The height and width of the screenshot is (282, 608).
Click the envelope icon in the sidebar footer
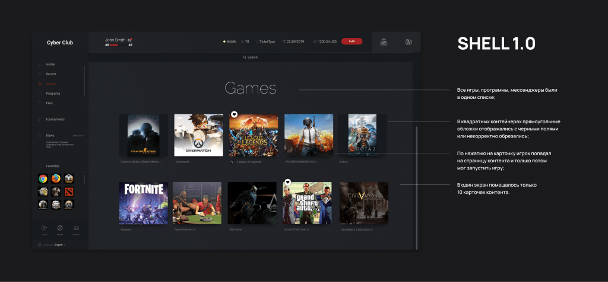click(76, 228)
